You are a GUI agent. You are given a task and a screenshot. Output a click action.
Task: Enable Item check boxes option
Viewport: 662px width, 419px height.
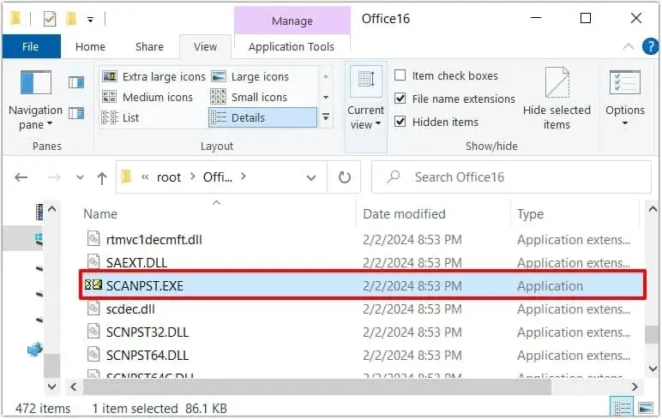(400, 75)
